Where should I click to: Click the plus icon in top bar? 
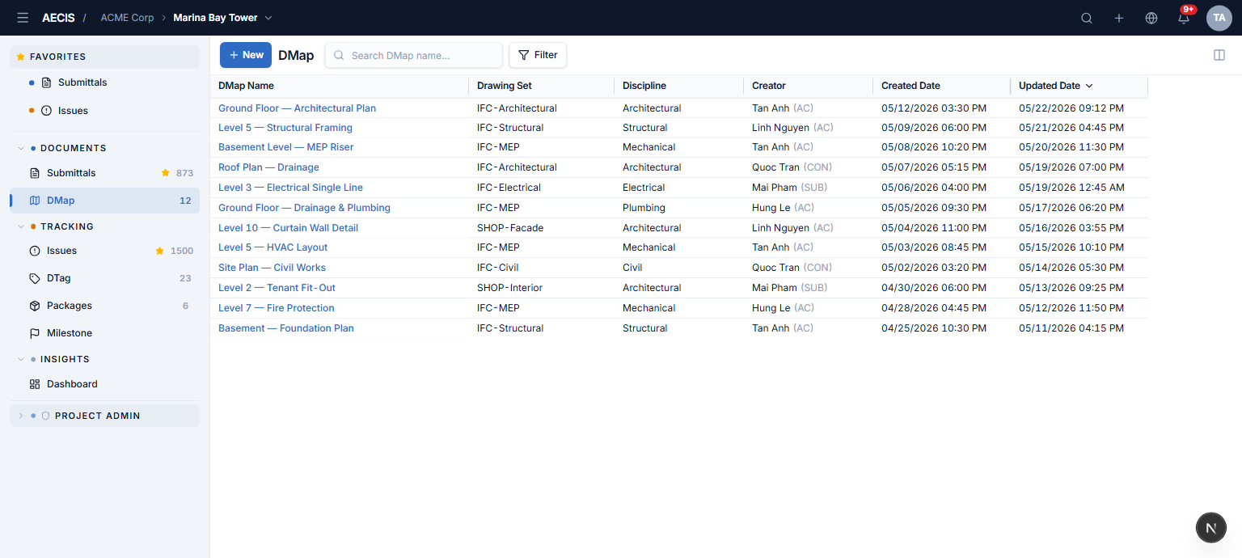click(1119, 18)
